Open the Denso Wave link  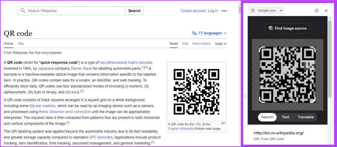click(82, 68)
